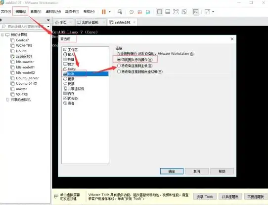
Task: Open dropdown arrow beside stretch icon
Action: (x=213, y=12)
